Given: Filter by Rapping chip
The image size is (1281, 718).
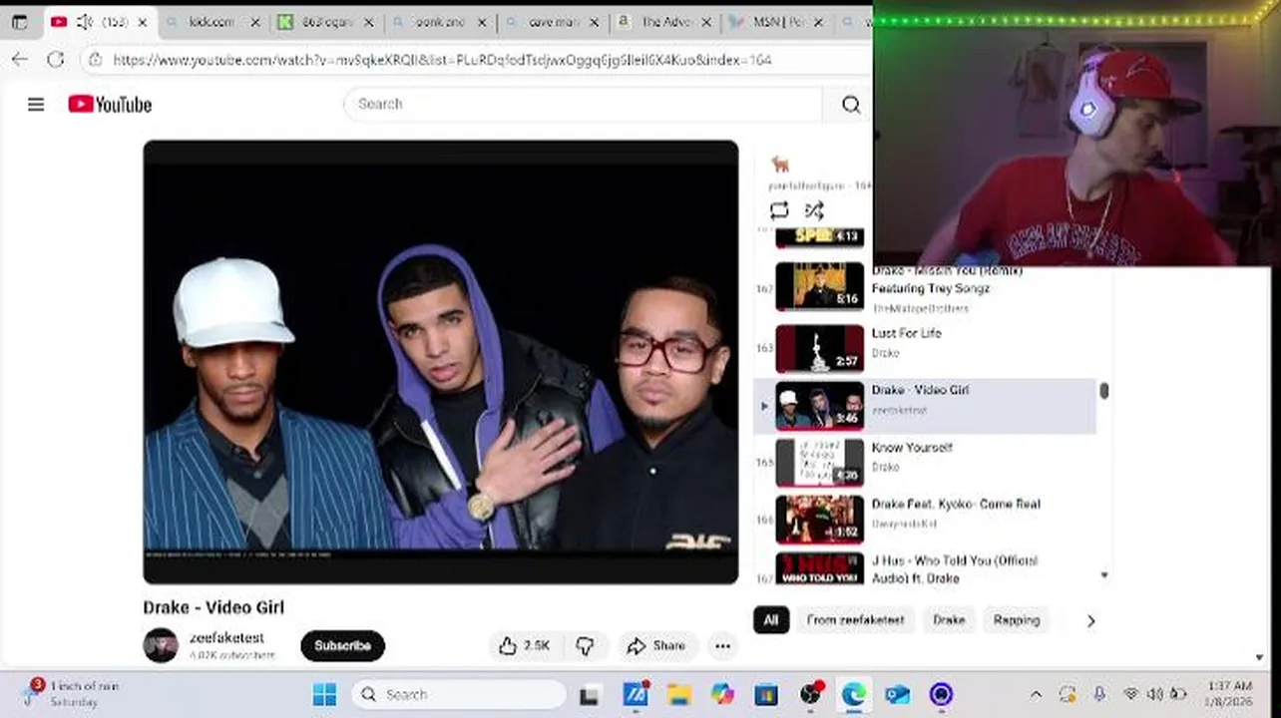Looking at the screenshot, I should pyautogui.click(x=1017, y=619).
